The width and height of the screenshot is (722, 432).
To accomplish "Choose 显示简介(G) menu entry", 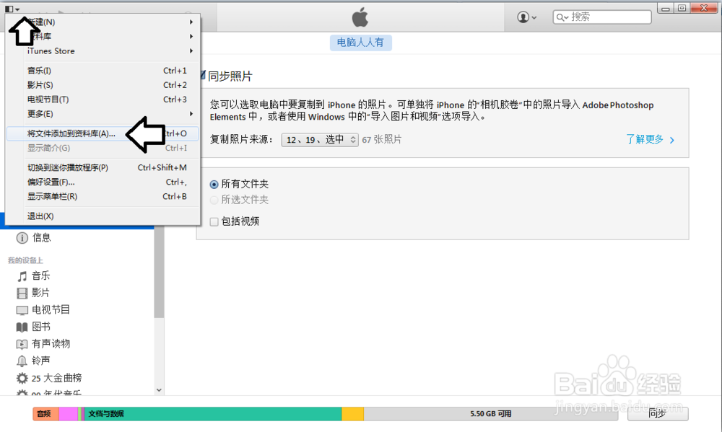I will click(103, 148).
